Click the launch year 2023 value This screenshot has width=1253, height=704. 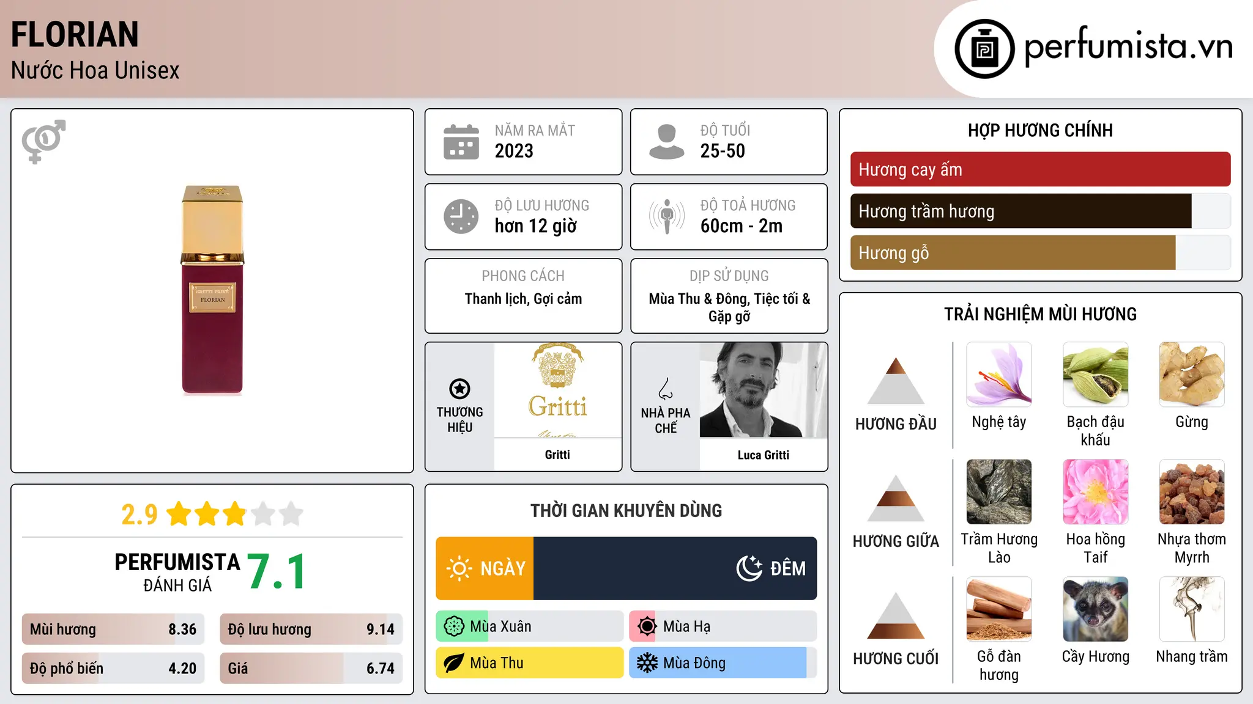pyautogui.click(x=514, y=151)
